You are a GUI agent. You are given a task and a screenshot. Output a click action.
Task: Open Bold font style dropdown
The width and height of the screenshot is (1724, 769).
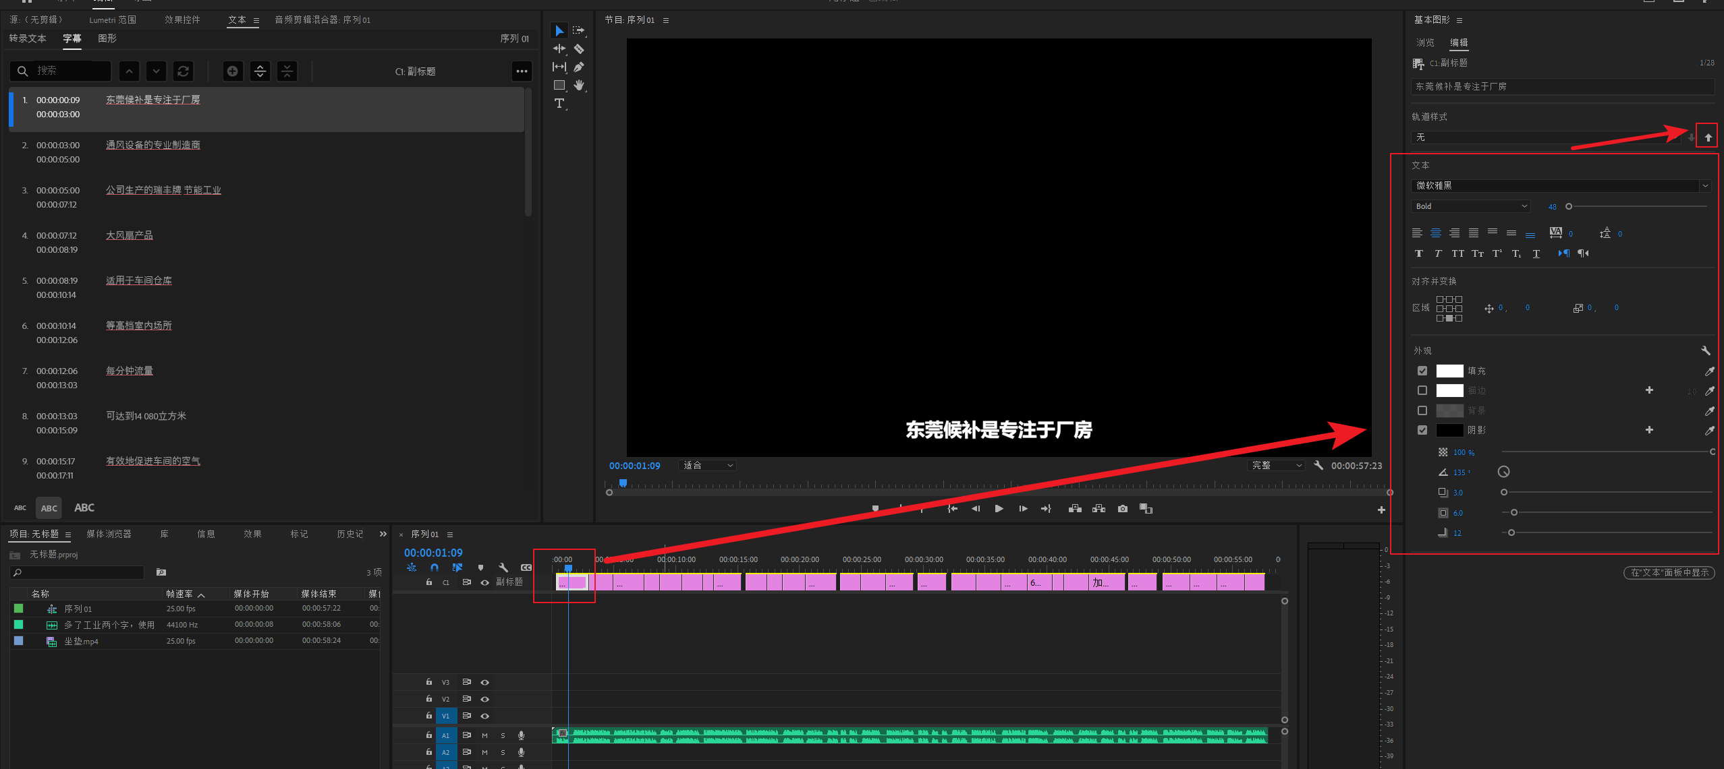coord(1470,206)
